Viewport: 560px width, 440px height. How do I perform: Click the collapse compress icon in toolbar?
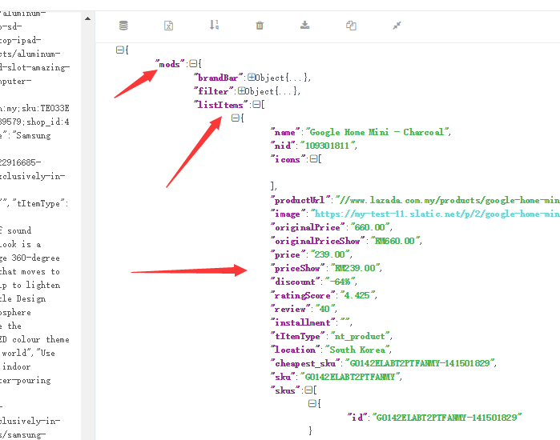tap(397, 26)
